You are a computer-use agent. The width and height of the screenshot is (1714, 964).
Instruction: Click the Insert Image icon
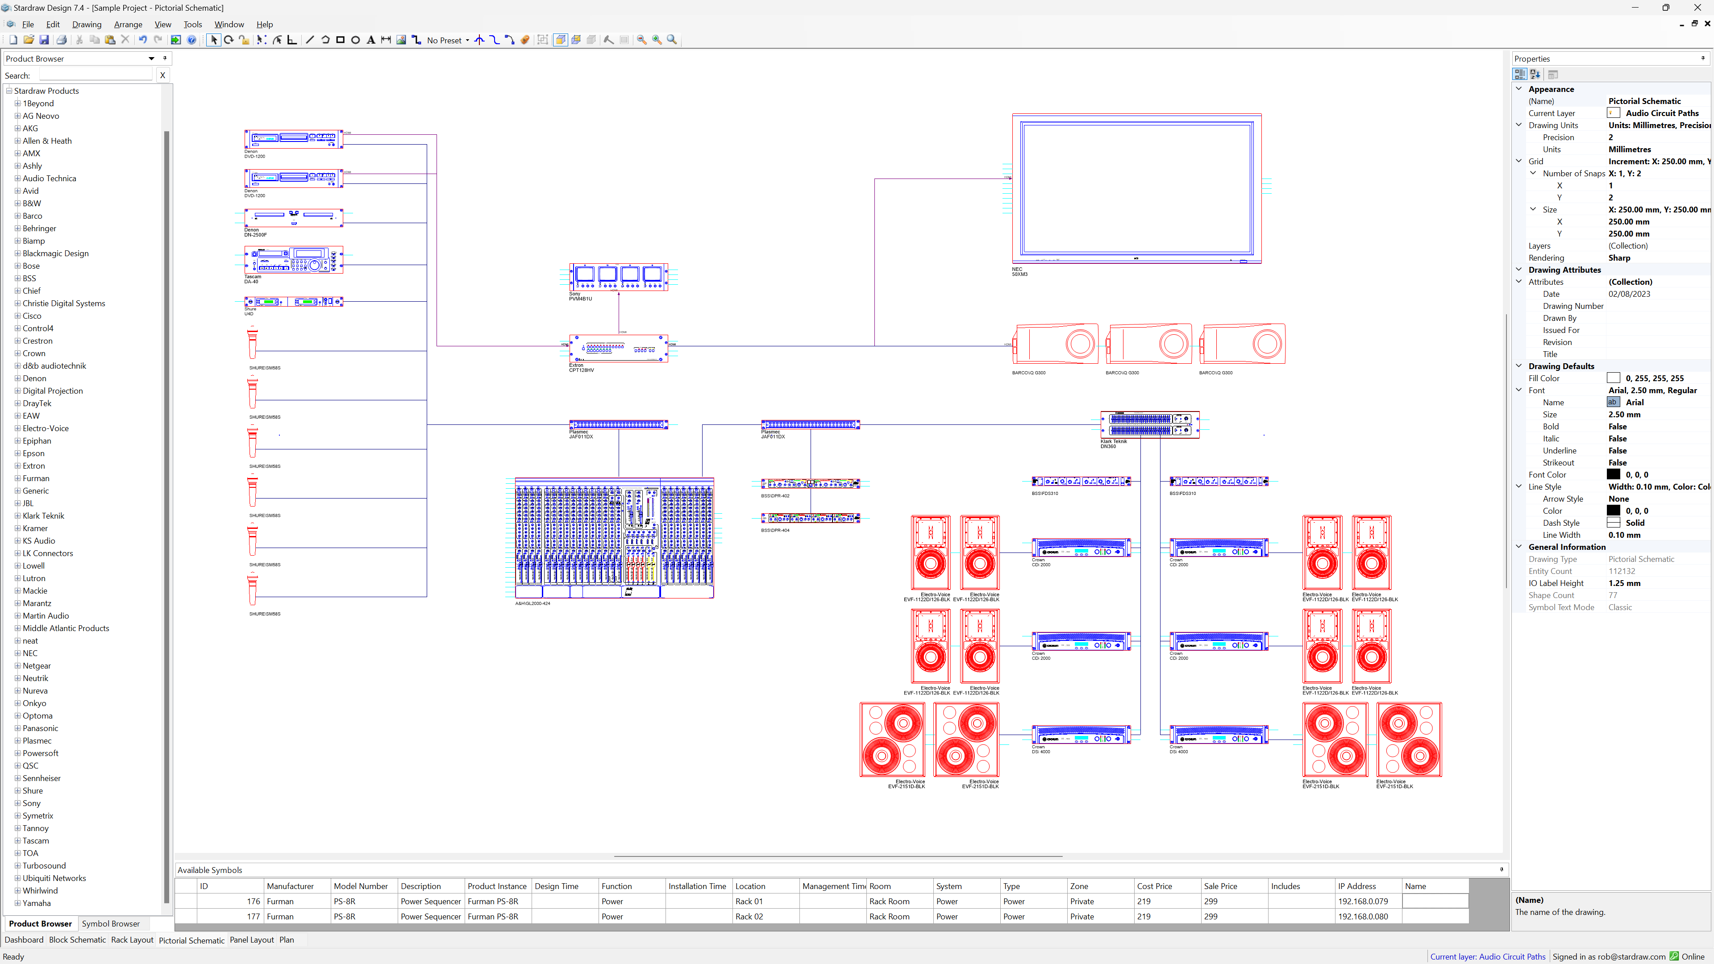point(401,40)
